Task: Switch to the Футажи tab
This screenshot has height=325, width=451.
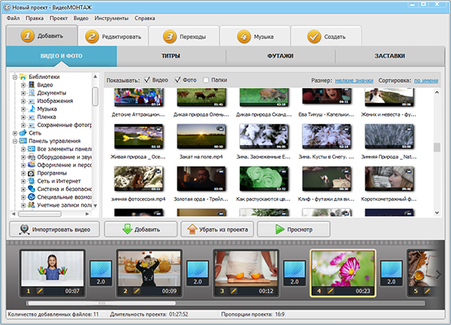Action: click(x=280, y=56)
